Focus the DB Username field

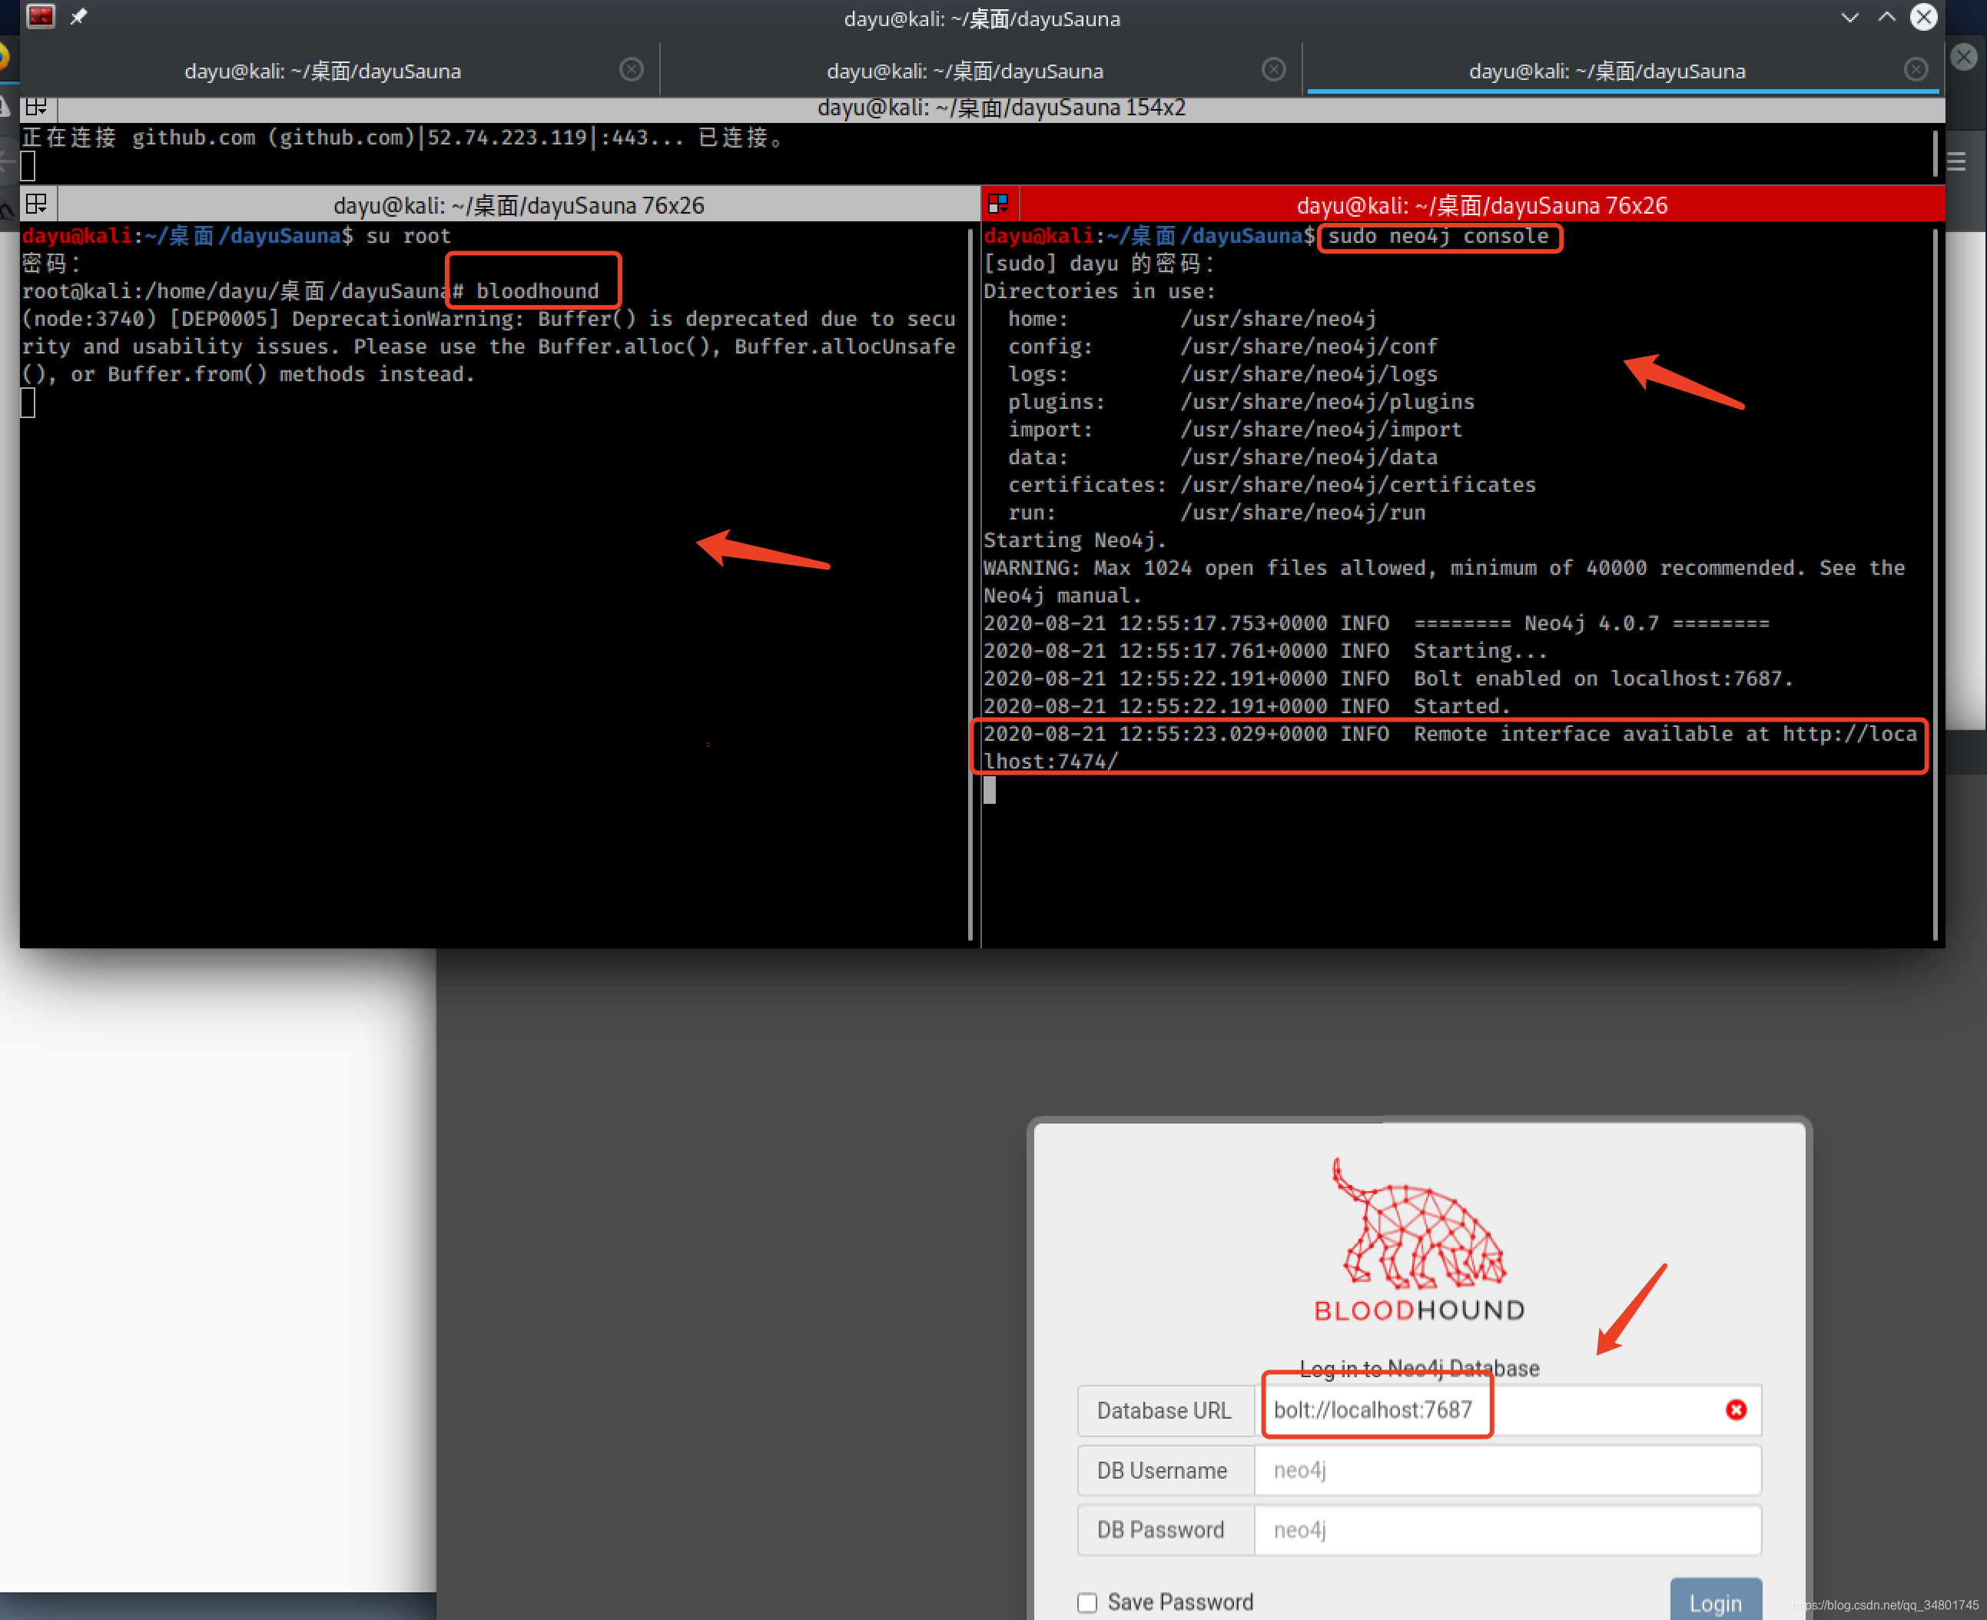(1507, 1469)
